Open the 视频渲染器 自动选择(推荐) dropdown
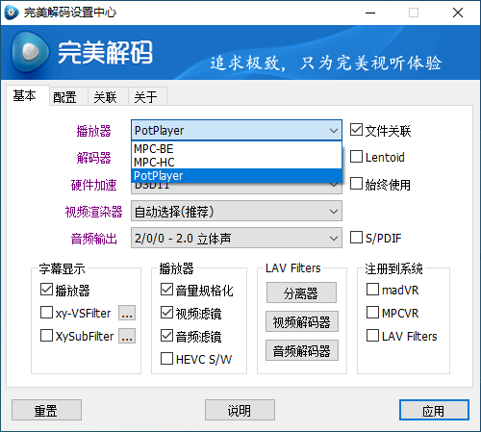The width and height of the screenshot is (481, 432). (x=237, y=211)
